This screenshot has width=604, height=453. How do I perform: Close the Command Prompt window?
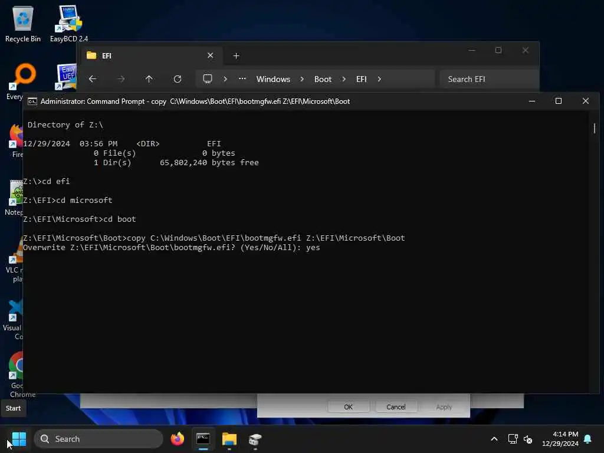coord(586,101)
